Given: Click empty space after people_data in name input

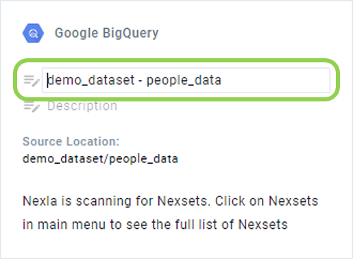Looking at the screenshot, I should point(274,80).
